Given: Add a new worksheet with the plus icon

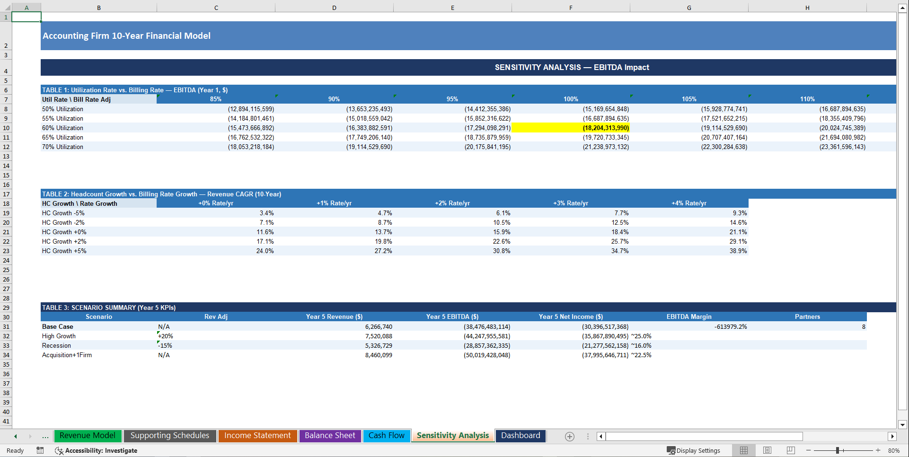Looking at the screenshot, I should coord(569,436).
